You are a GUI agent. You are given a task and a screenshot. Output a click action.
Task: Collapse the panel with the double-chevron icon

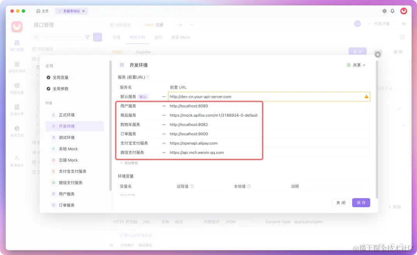[x=112, y=245]
